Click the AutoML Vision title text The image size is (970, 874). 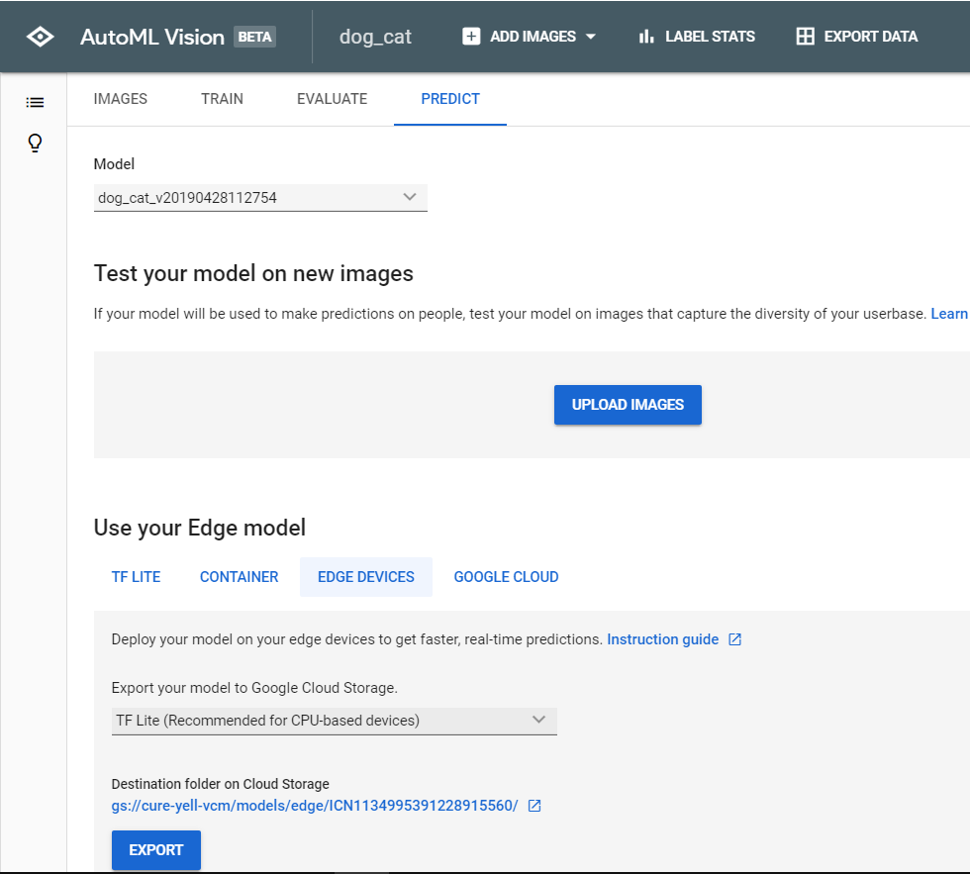point(152,37)
